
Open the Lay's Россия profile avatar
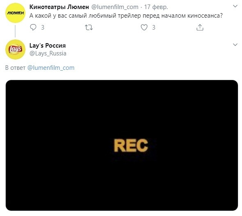[x=15, y=49]
